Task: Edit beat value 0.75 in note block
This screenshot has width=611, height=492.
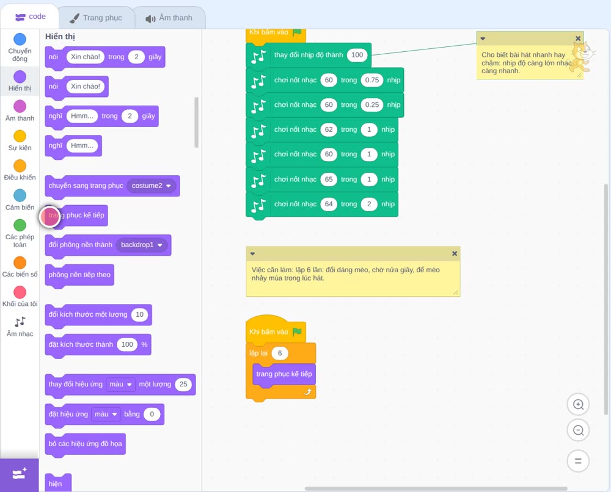Action: [x=371, y=80]
